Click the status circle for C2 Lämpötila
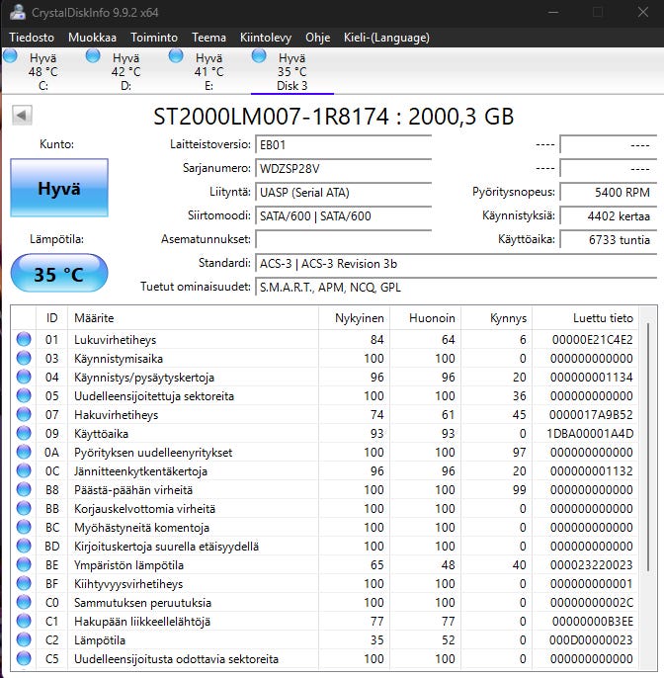 (24, 639)
